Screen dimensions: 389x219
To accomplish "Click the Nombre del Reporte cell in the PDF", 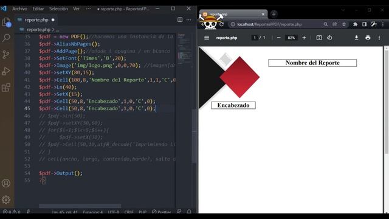I will pos(312,63).
